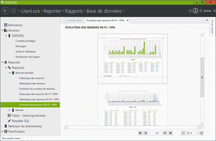
Task: Click the vertical scrollbar thumb
Action: coord(202,77)
